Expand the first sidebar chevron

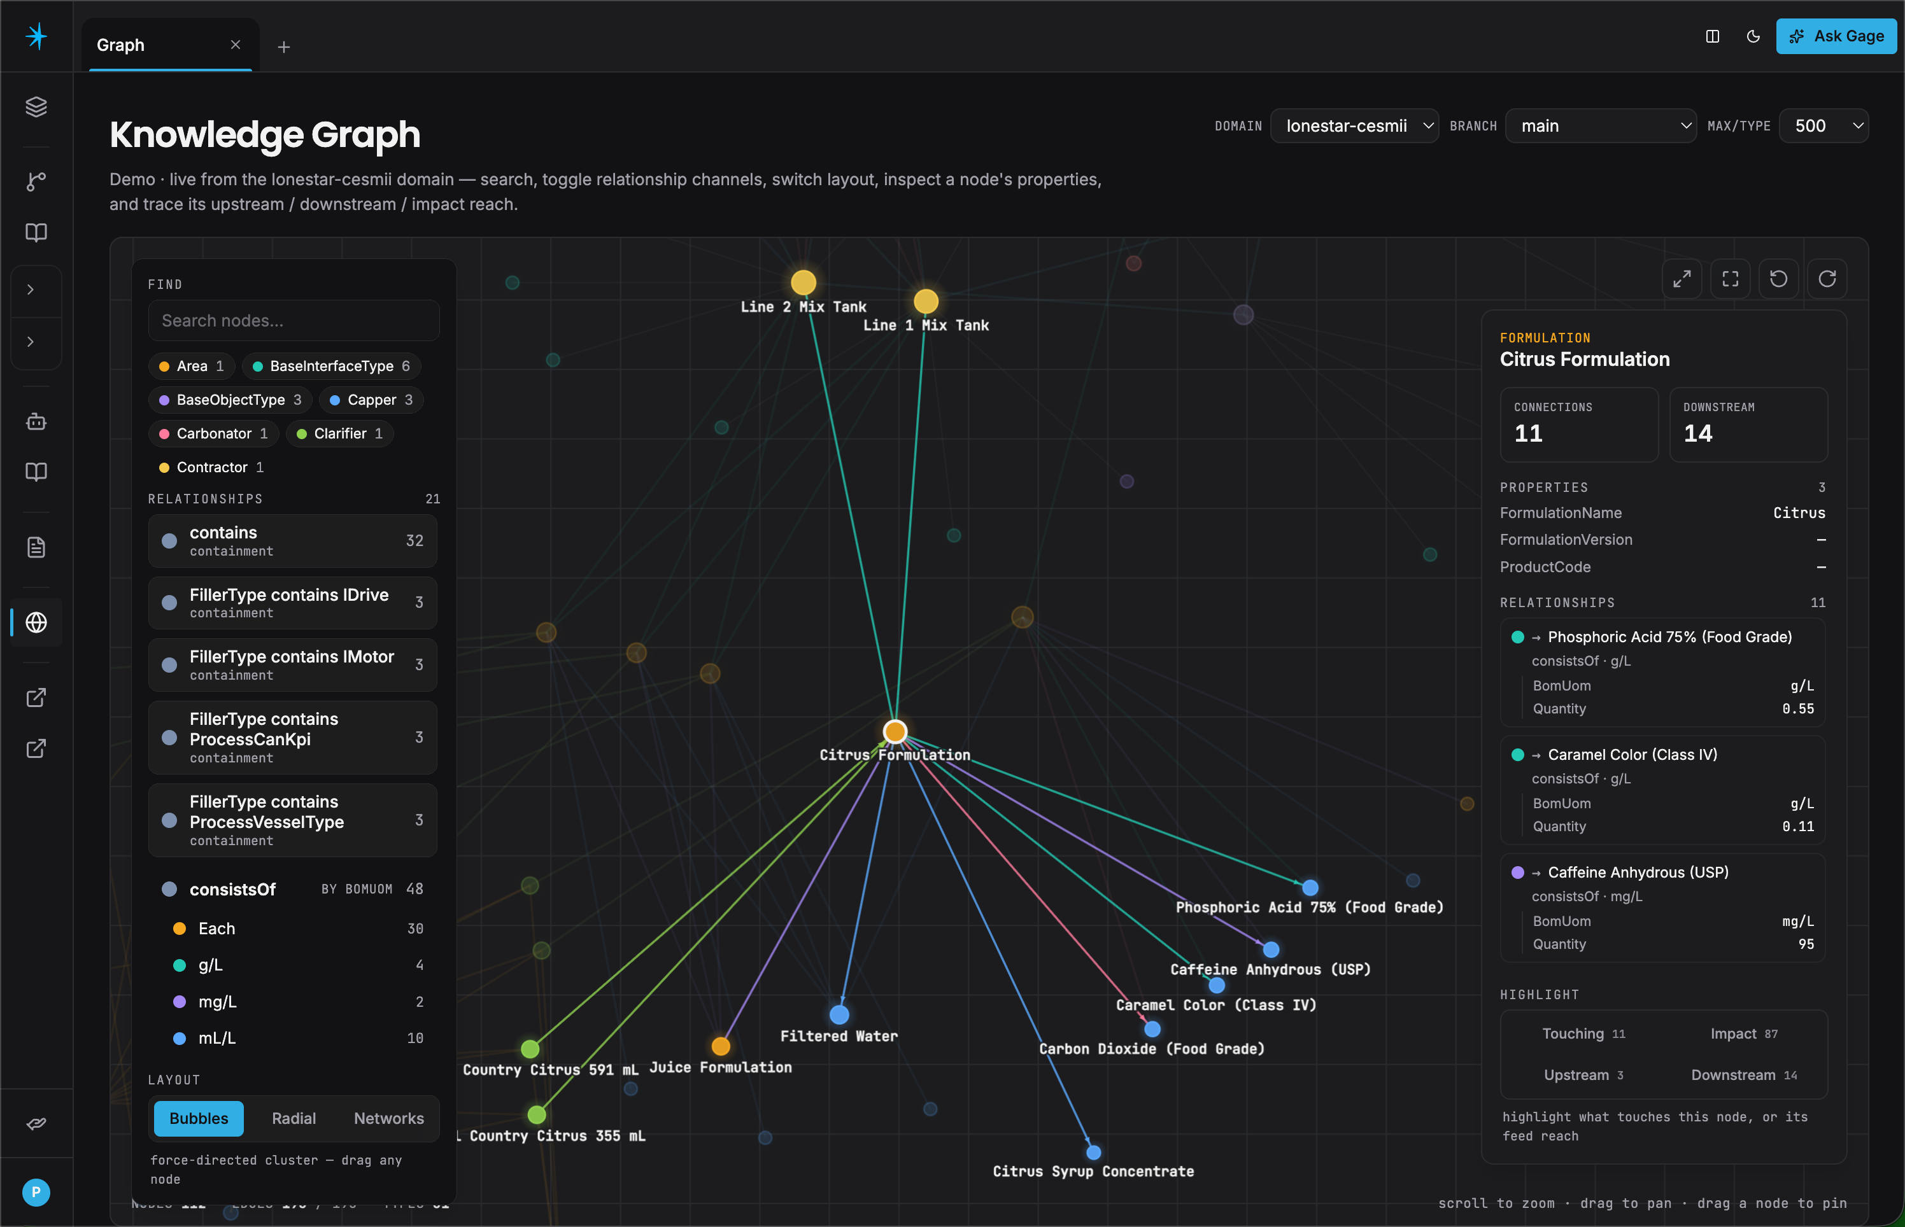click(x=31, y=289)
